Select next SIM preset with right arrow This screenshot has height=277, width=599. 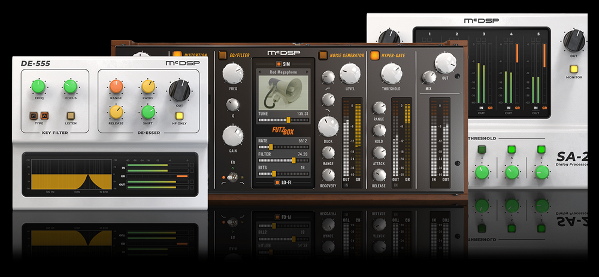click(x=307, y=72)
